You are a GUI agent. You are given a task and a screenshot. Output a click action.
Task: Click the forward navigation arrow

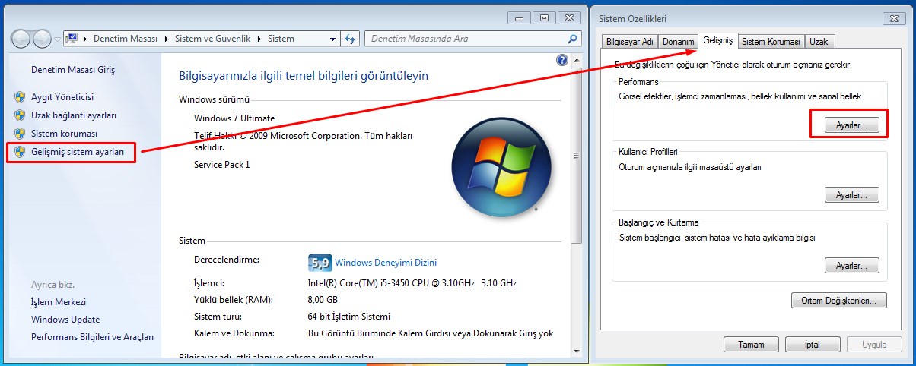43,39
